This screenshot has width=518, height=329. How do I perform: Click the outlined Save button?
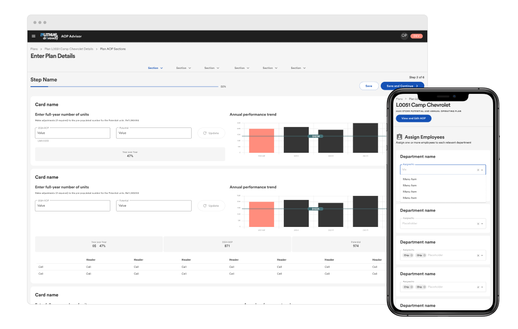point(368,86)
